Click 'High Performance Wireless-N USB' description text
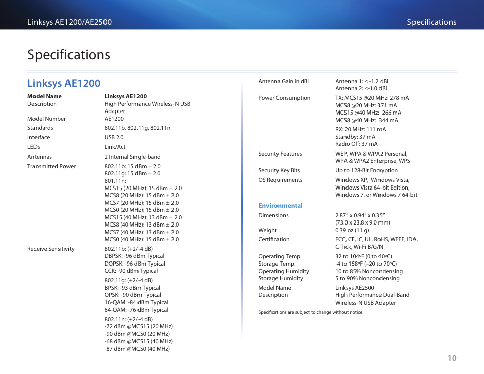 [x=147, y=104]
